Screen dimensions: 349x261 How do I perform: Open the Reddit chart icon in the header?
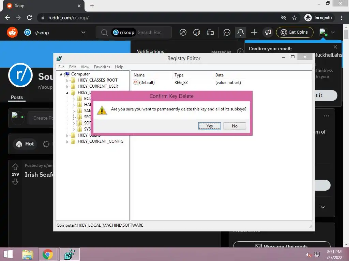click(x=197, y=32)
